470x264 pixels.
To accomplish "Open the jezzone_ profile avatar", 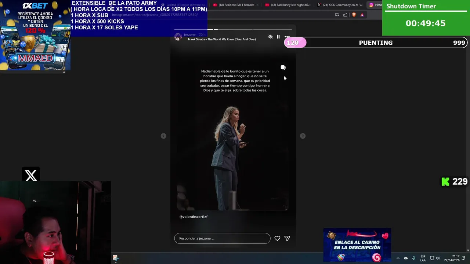I will 178,37.
